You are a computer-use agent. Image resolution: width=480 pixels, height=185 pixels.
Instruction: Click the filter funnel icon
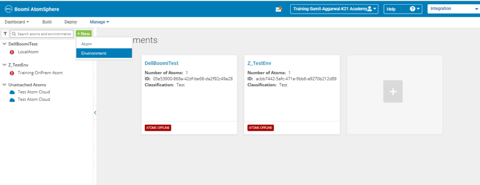coord(5,34)
